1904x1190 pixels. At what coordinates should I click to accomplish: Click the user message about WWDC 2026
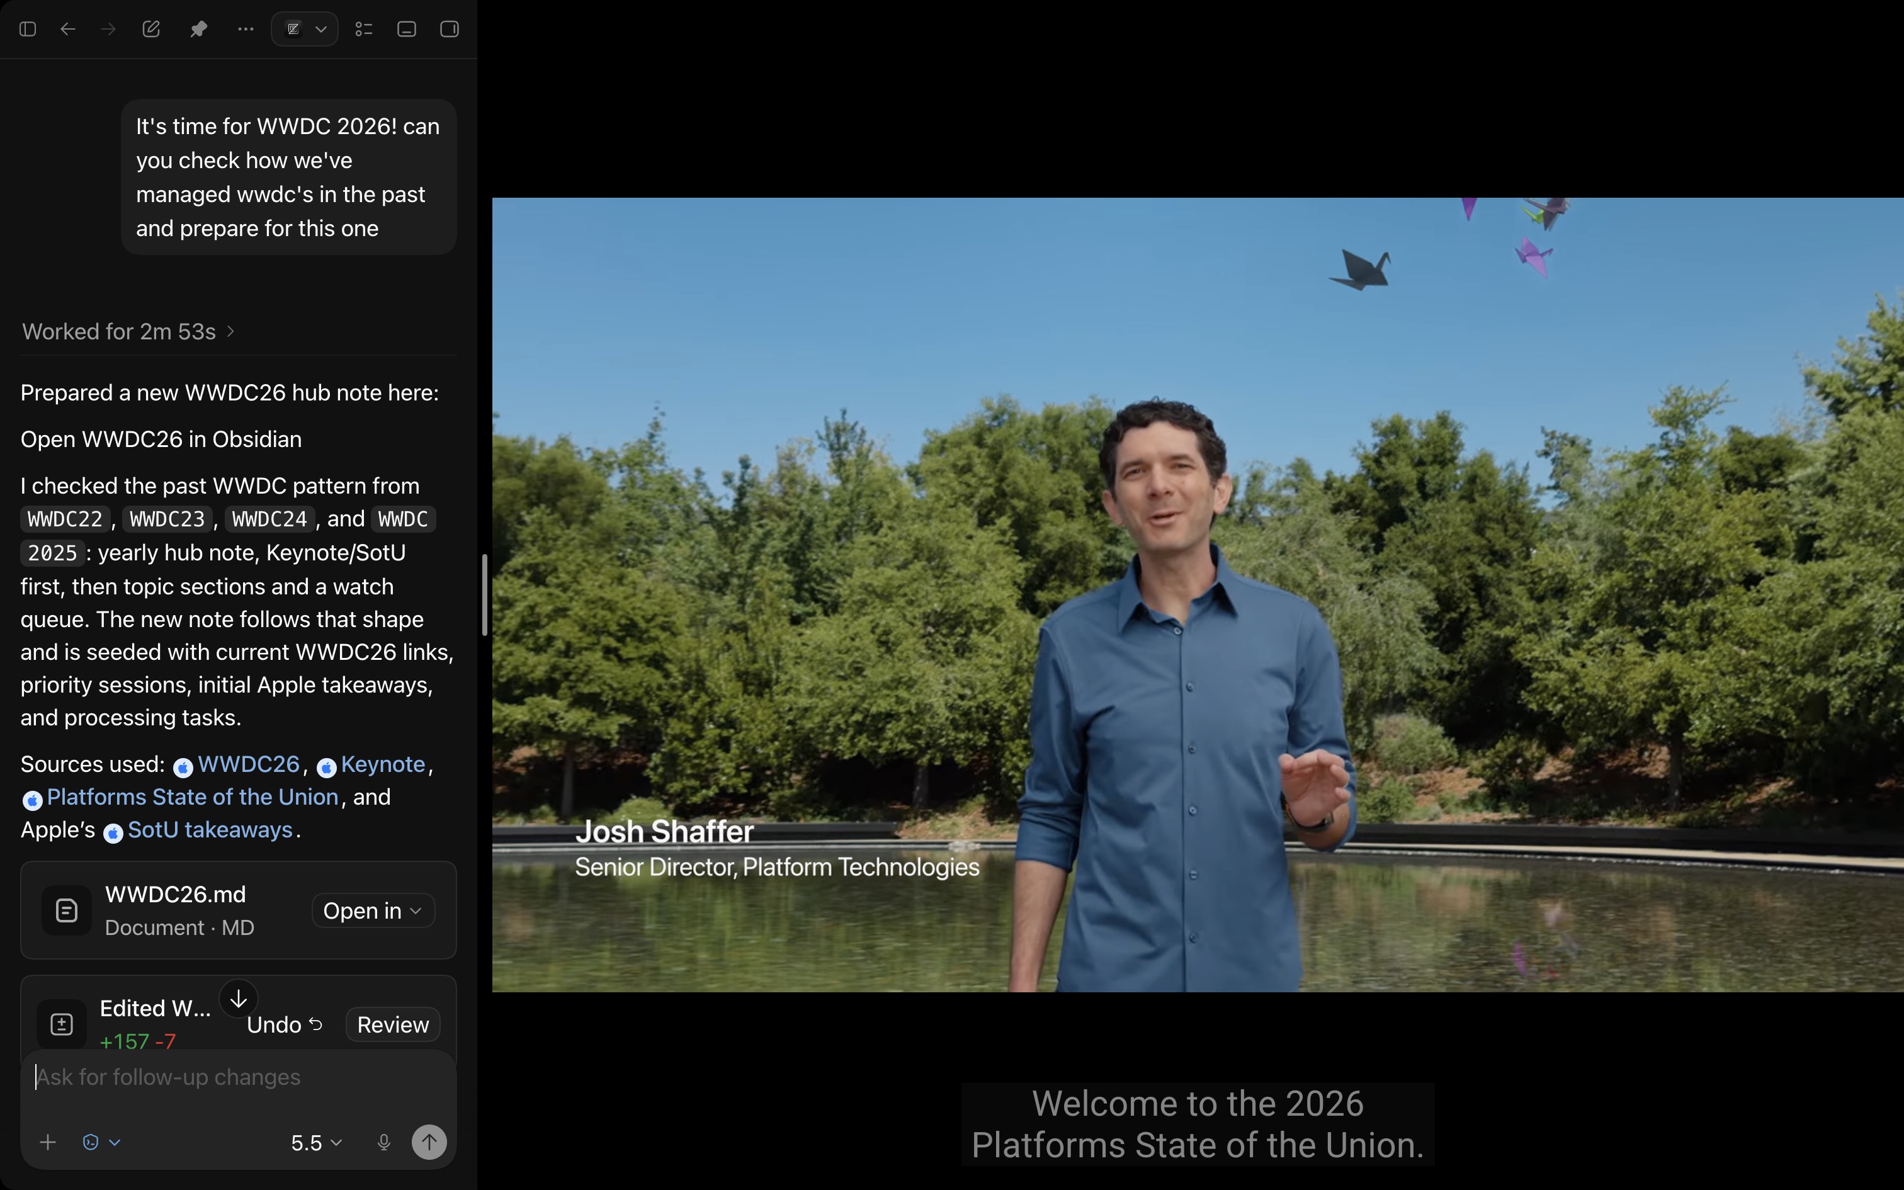click(289, 177)
